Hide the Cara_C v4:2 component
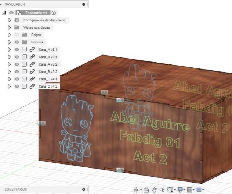232x194 pixels. [17, 87]
